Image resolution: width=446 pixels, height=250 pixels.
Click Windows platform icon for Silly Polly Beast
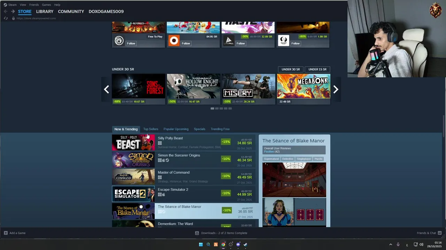click(160, 143)
